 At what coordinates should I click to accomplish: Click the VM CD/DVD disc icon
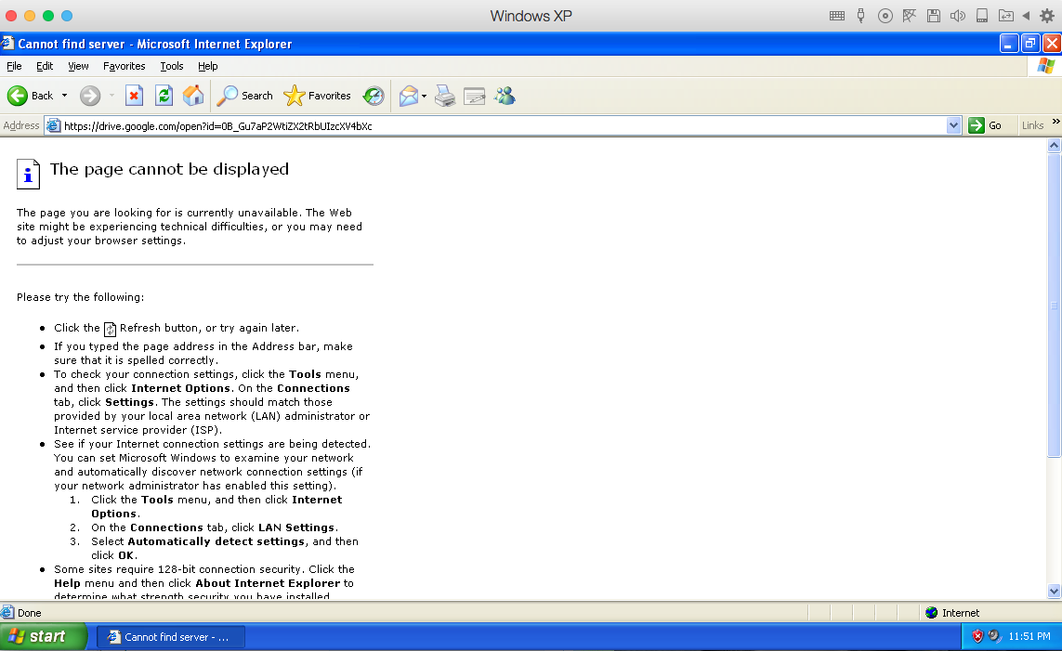(x=885, y=16)
